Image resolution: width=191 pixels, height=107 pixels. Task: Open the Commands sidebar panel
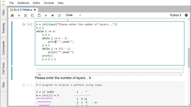[x=3, y=48]
